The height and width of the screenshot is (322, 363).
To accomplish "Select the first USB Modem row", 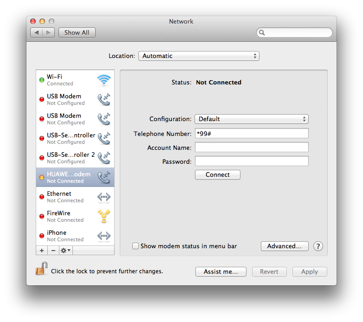I will click(75, 99).
